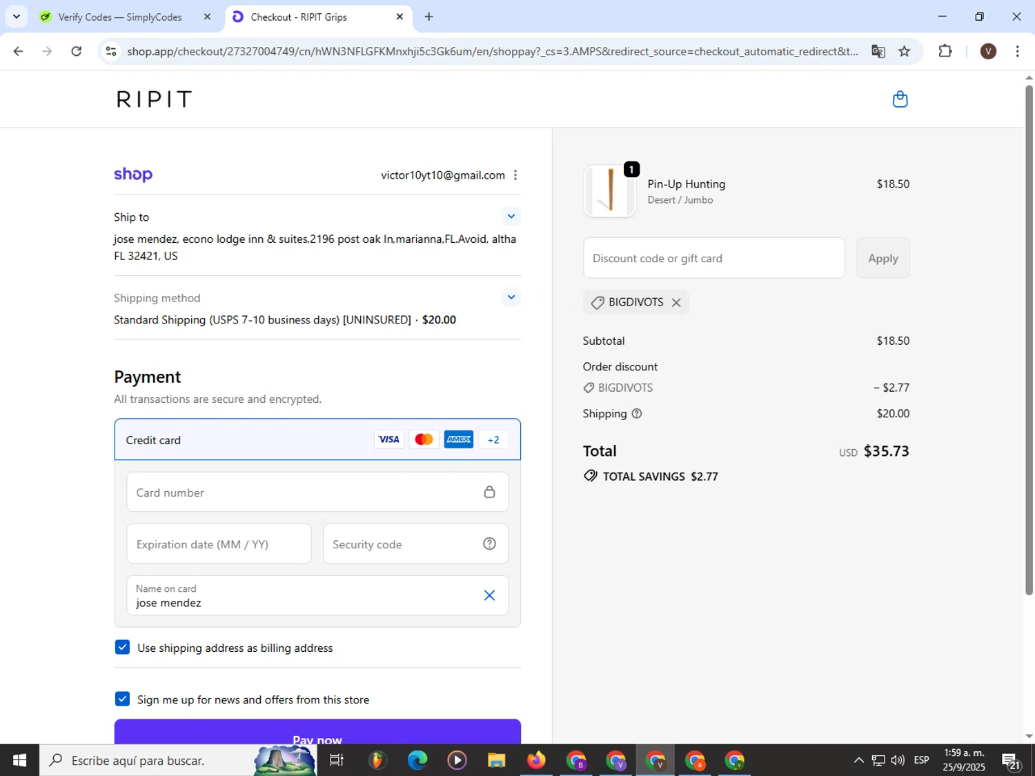Click the Card number field
The image size is (1035, 776).
[x=317, y=492]
